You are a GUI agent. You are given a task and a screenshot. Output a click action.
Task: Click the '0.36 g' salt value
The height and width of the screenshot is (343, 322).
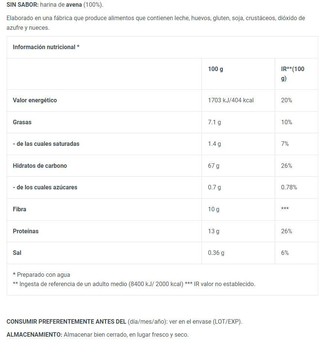coord(216,253)
